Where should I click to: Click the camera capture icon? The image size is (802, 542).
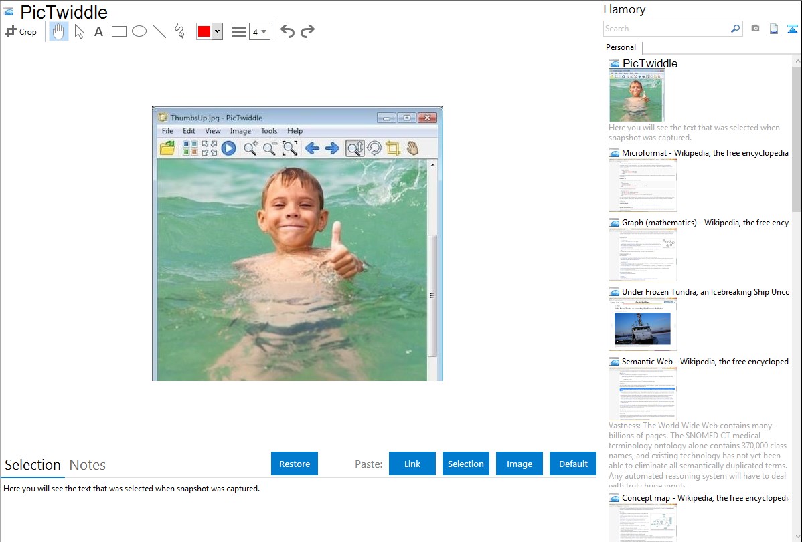(755, 29)
